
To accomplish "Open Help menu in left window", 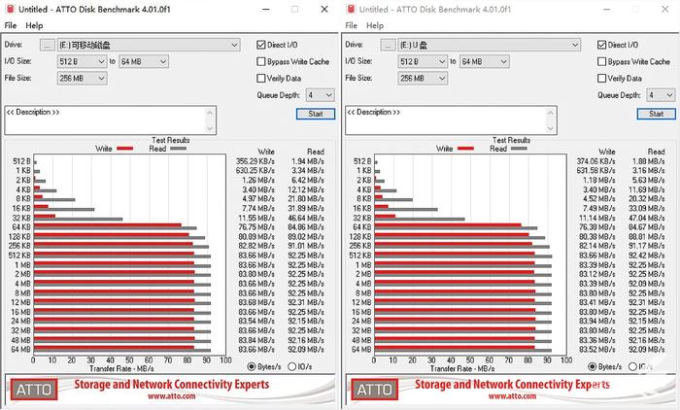I will 34,25.
